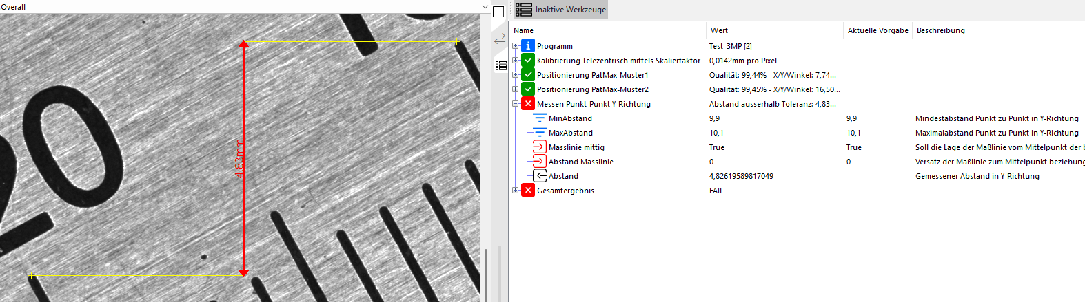The width and height of the screenshot is (1085, 302).
Task: Expand the Programm tree node
Action: (515, 46)
